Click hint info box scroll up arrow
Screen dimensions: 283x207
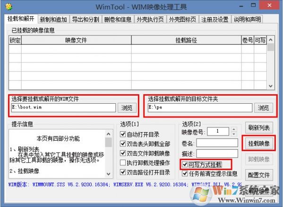(x=109, y=134)
